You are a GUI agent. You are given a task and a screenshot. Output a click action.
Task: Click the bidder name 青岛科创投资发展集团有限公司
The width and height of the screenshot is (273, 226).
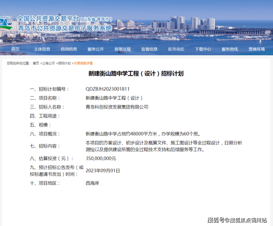pyautogui.click(x=117, y=107)
